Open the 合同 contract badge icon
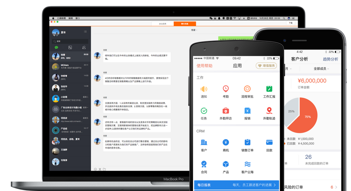Screen dimensions: 351x191 [204, 164]
